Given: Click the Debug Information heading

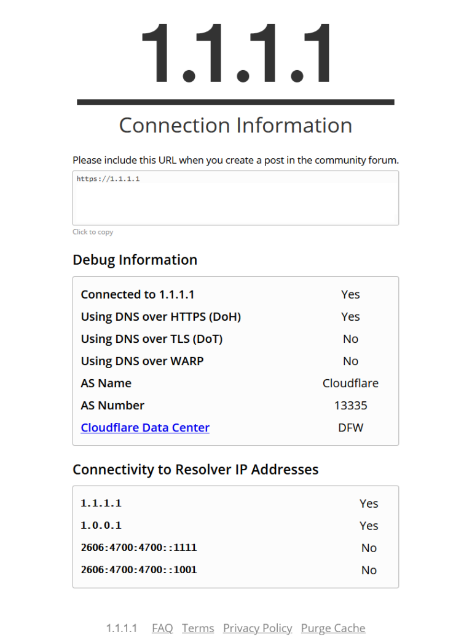Looking at the screenshot, I should click(135, 260).
